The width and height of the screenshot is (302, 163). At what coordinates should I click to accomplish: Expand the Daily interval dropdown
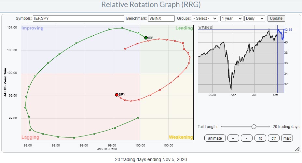pos(255,18)
